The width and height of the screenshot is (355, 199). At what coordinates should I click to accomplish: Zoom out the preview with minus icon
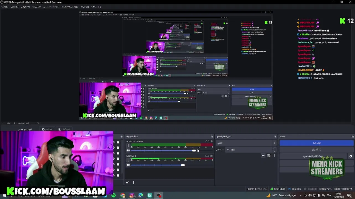coord(2,123)
